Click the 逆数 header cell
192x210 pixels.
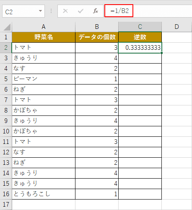(140, 37)
